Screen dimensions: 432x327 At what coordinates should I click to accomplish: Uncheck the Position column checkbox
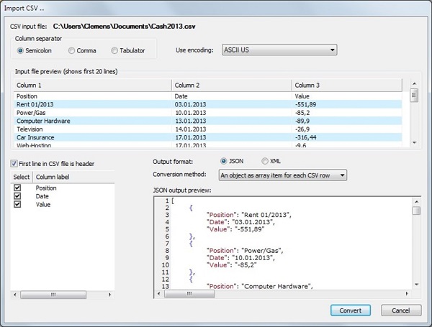pyautogui.click(x=17, y=188)
